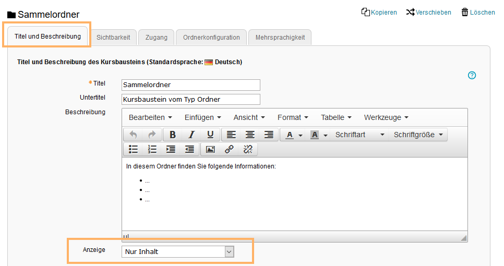Open the Schriftgröße size dropdown

coord(418,135)
